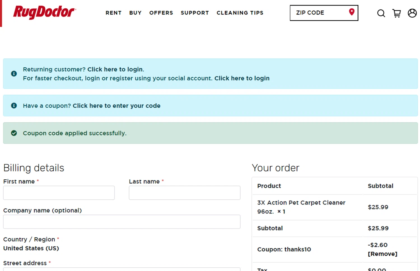Click the 'Billing details' heading

click(34, 168)
